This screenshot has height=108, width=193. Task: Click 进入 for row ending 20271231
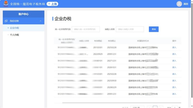coord(174,61)
